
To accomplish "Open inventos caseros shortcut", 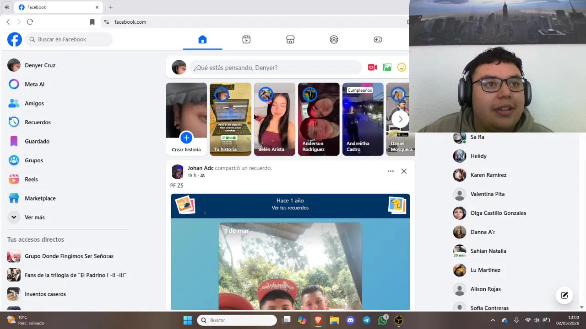I will (x=67, y=294).
